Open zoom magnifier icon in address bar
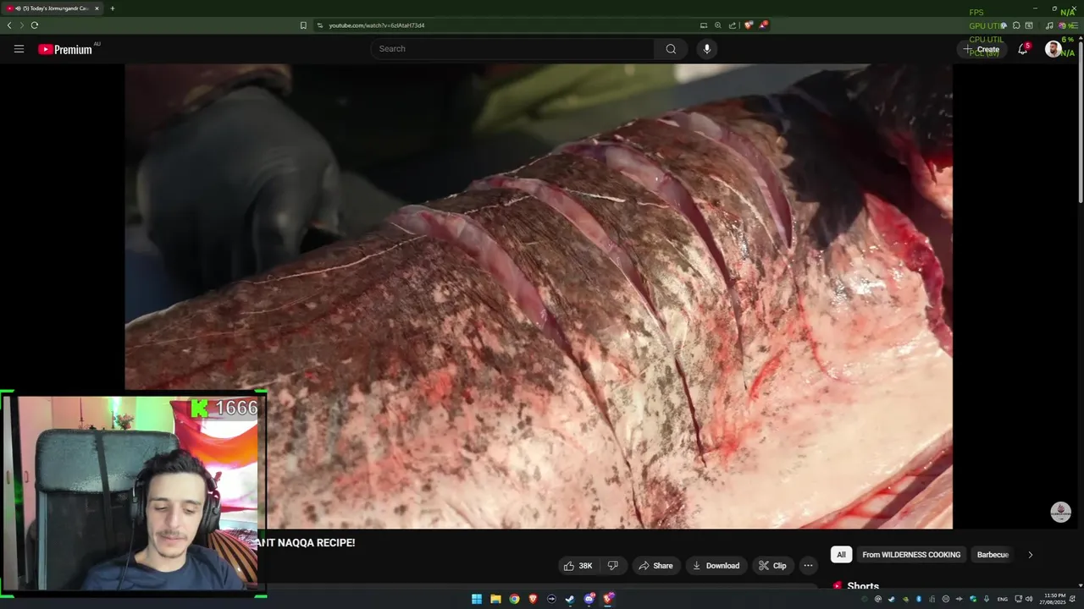The height and width of the screenshot is (609, 1084). coord(718,25)
